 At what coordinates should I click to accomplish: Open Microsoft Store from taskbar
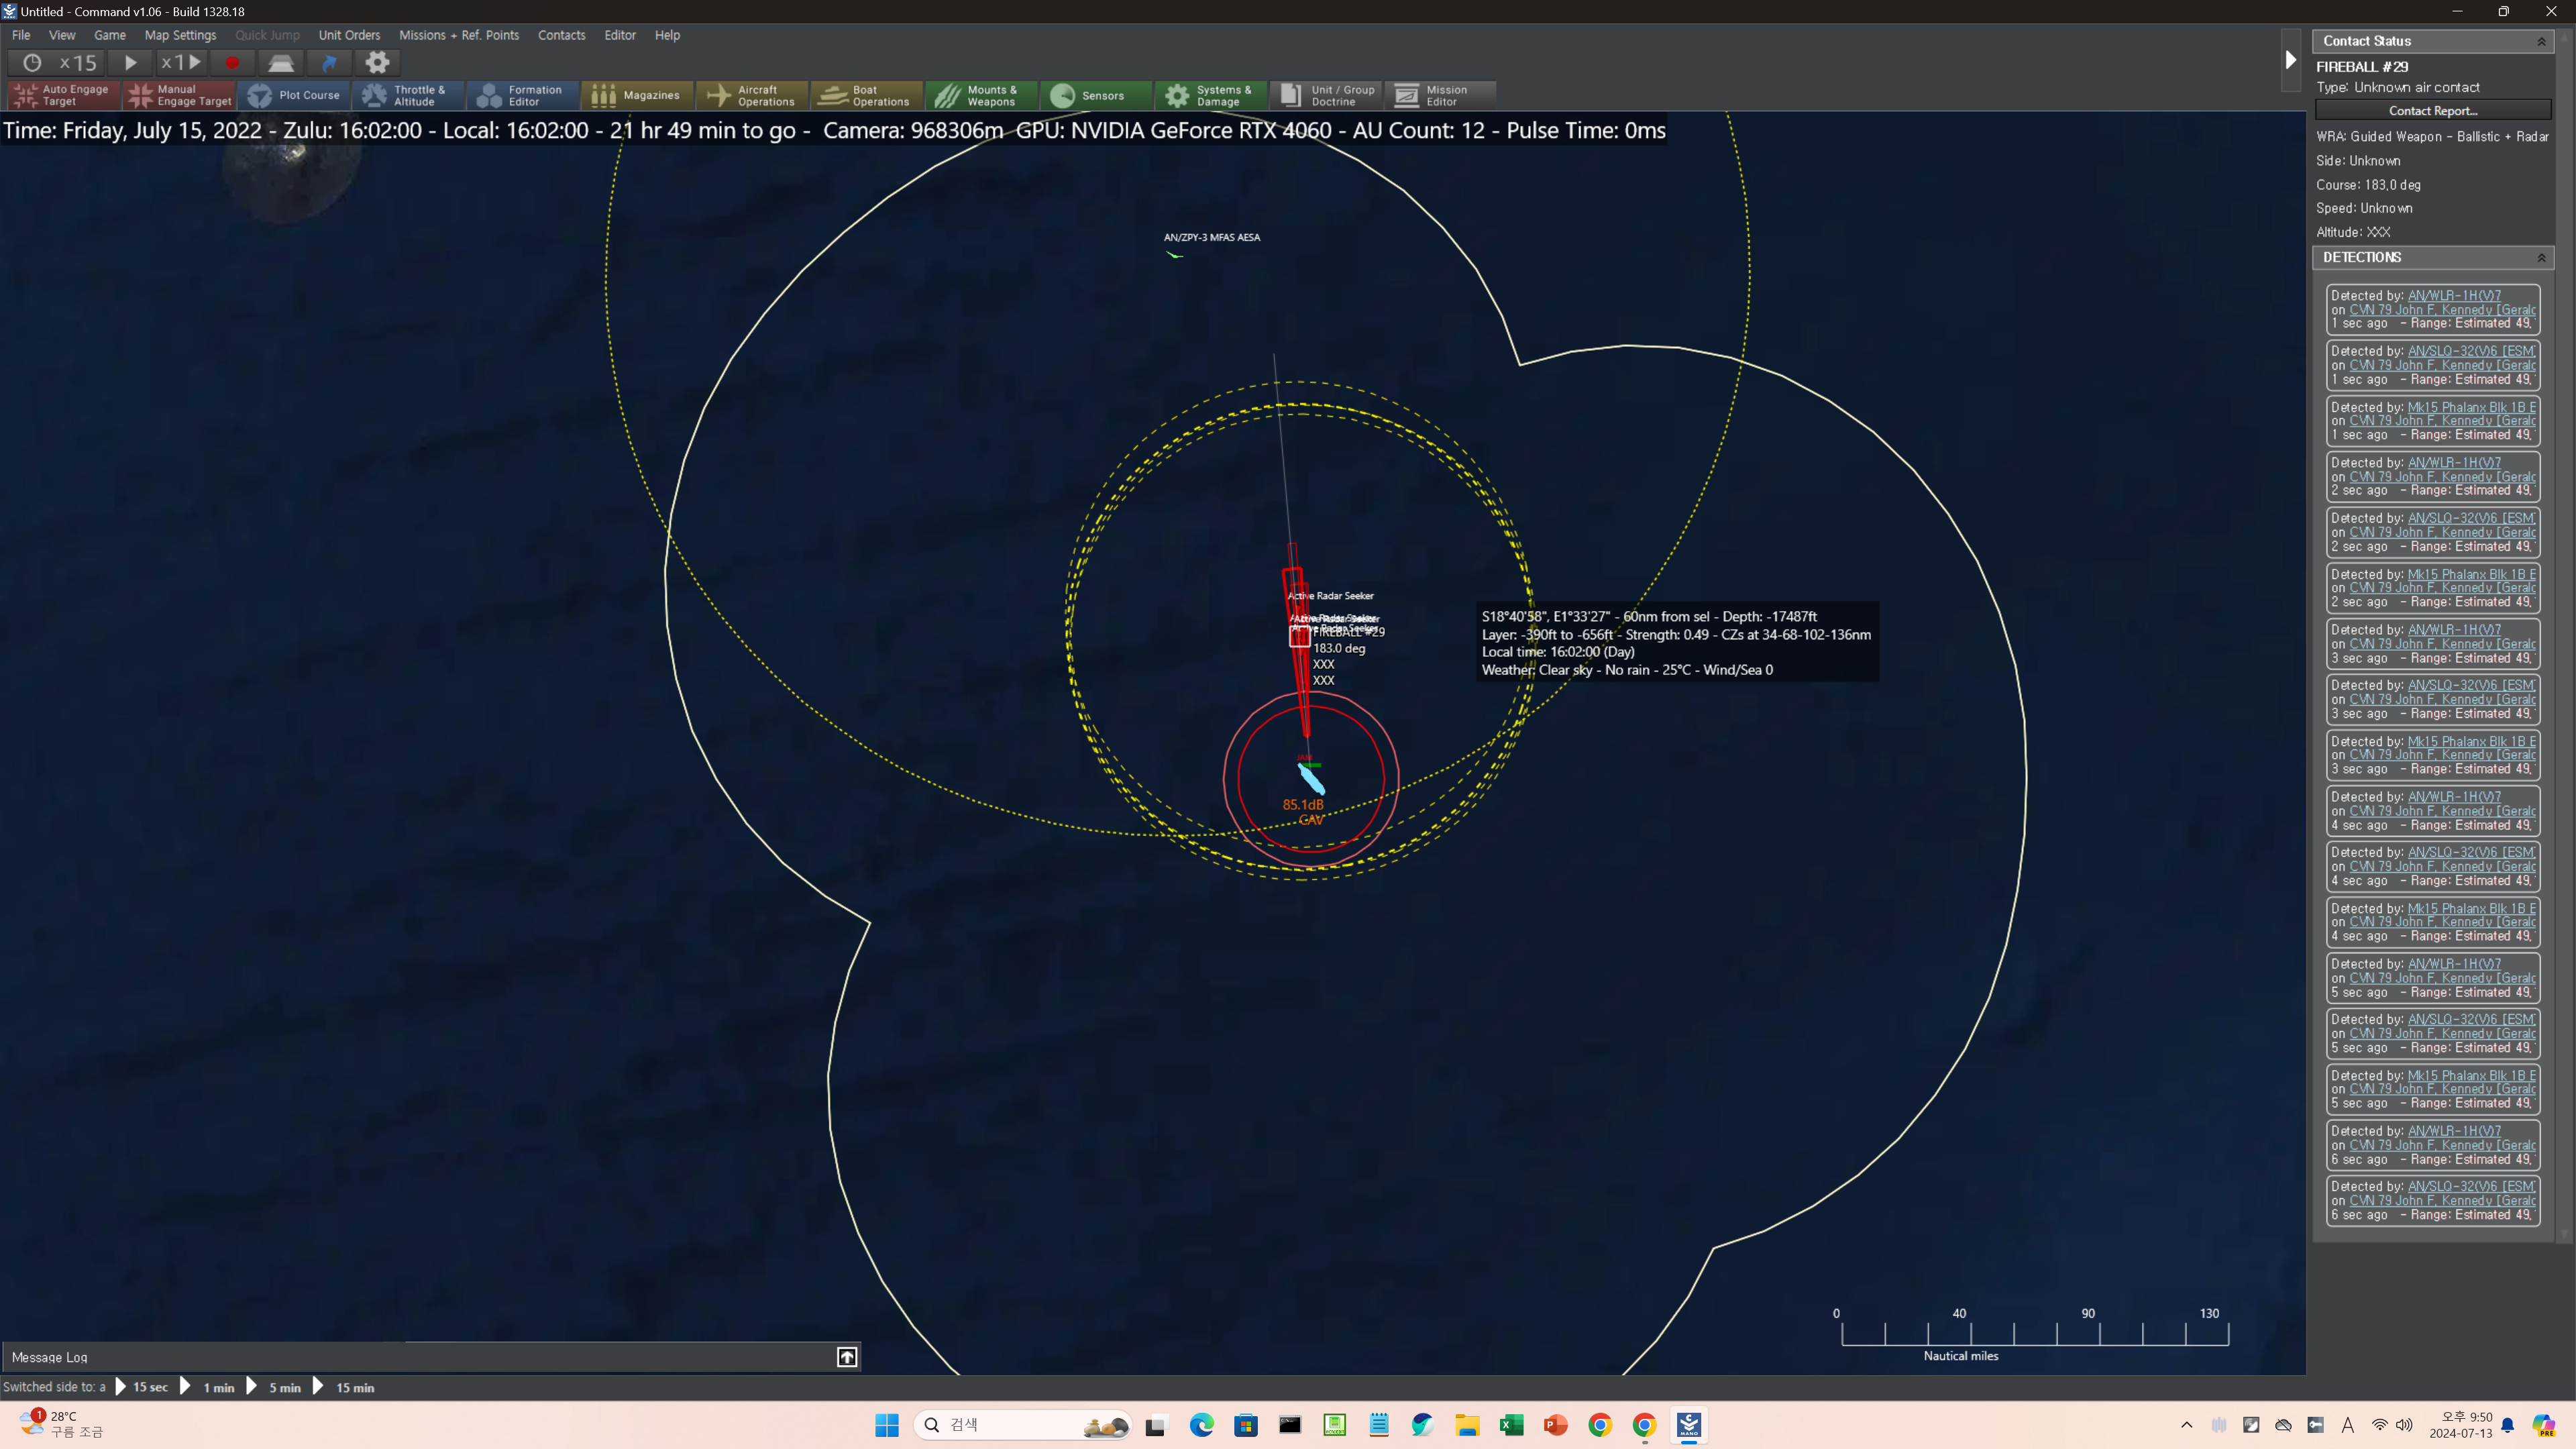coord(1245,1425)
